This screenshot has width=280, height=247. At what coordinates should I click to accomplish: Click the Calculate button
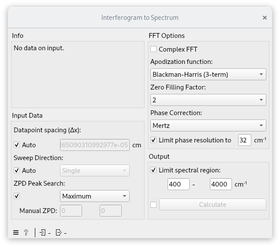(x=213, y=205)
